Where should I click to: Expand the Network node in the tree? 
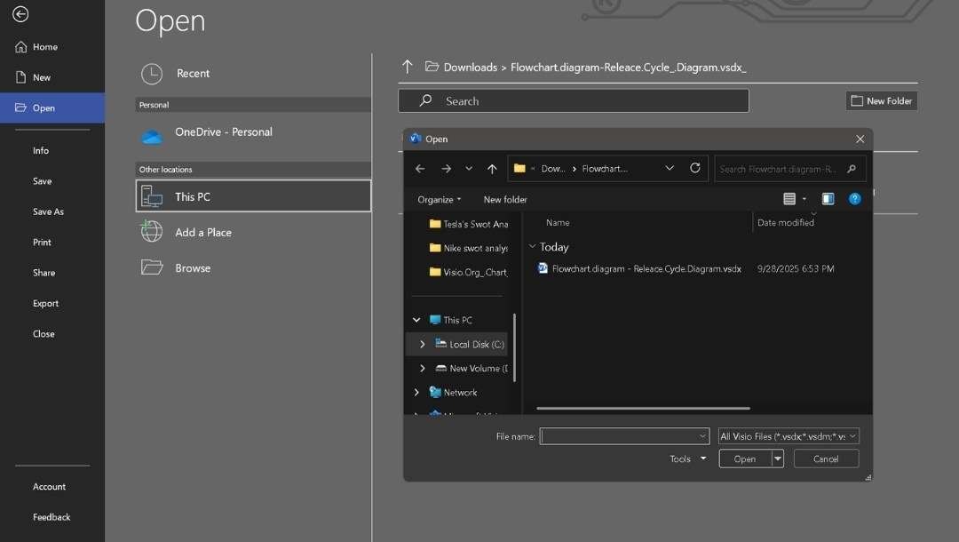pos(415,392)
